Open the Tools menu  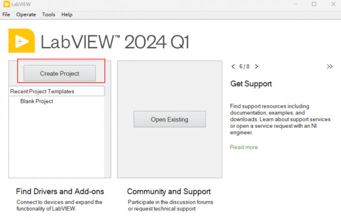(x=49, y=15)
